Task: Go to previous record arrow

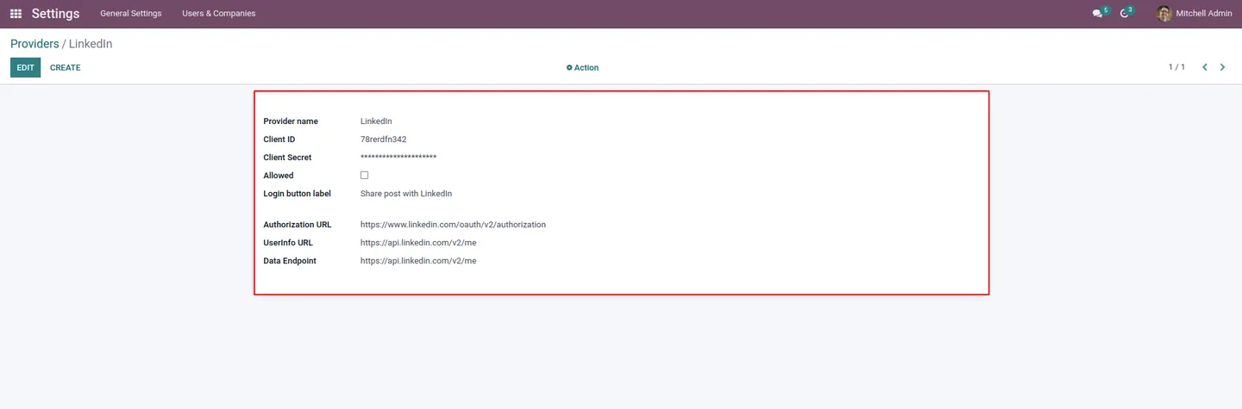Action: [1205, 67]
